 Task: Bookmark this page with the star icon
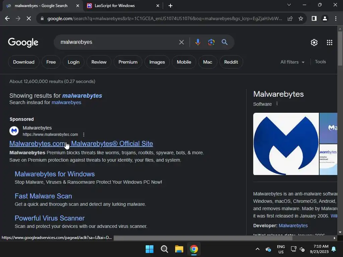point(301,19)
